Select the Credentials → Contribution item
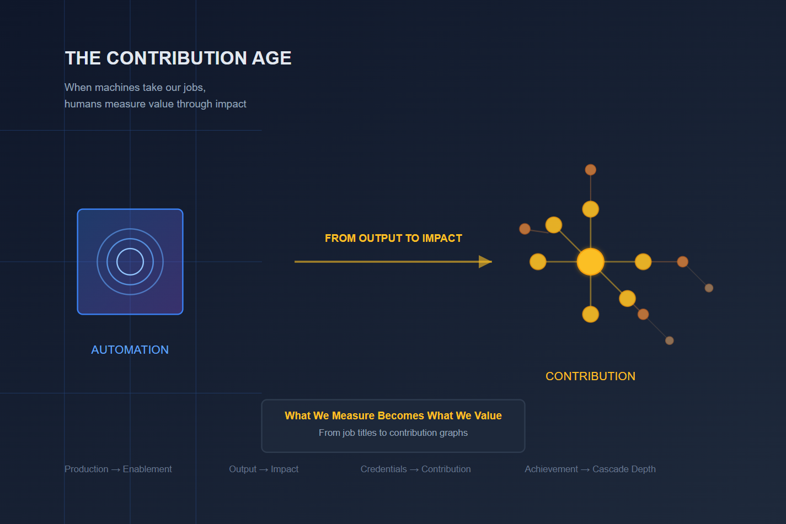786x524 pixels. pyautogui.click(x=415, y=469)
